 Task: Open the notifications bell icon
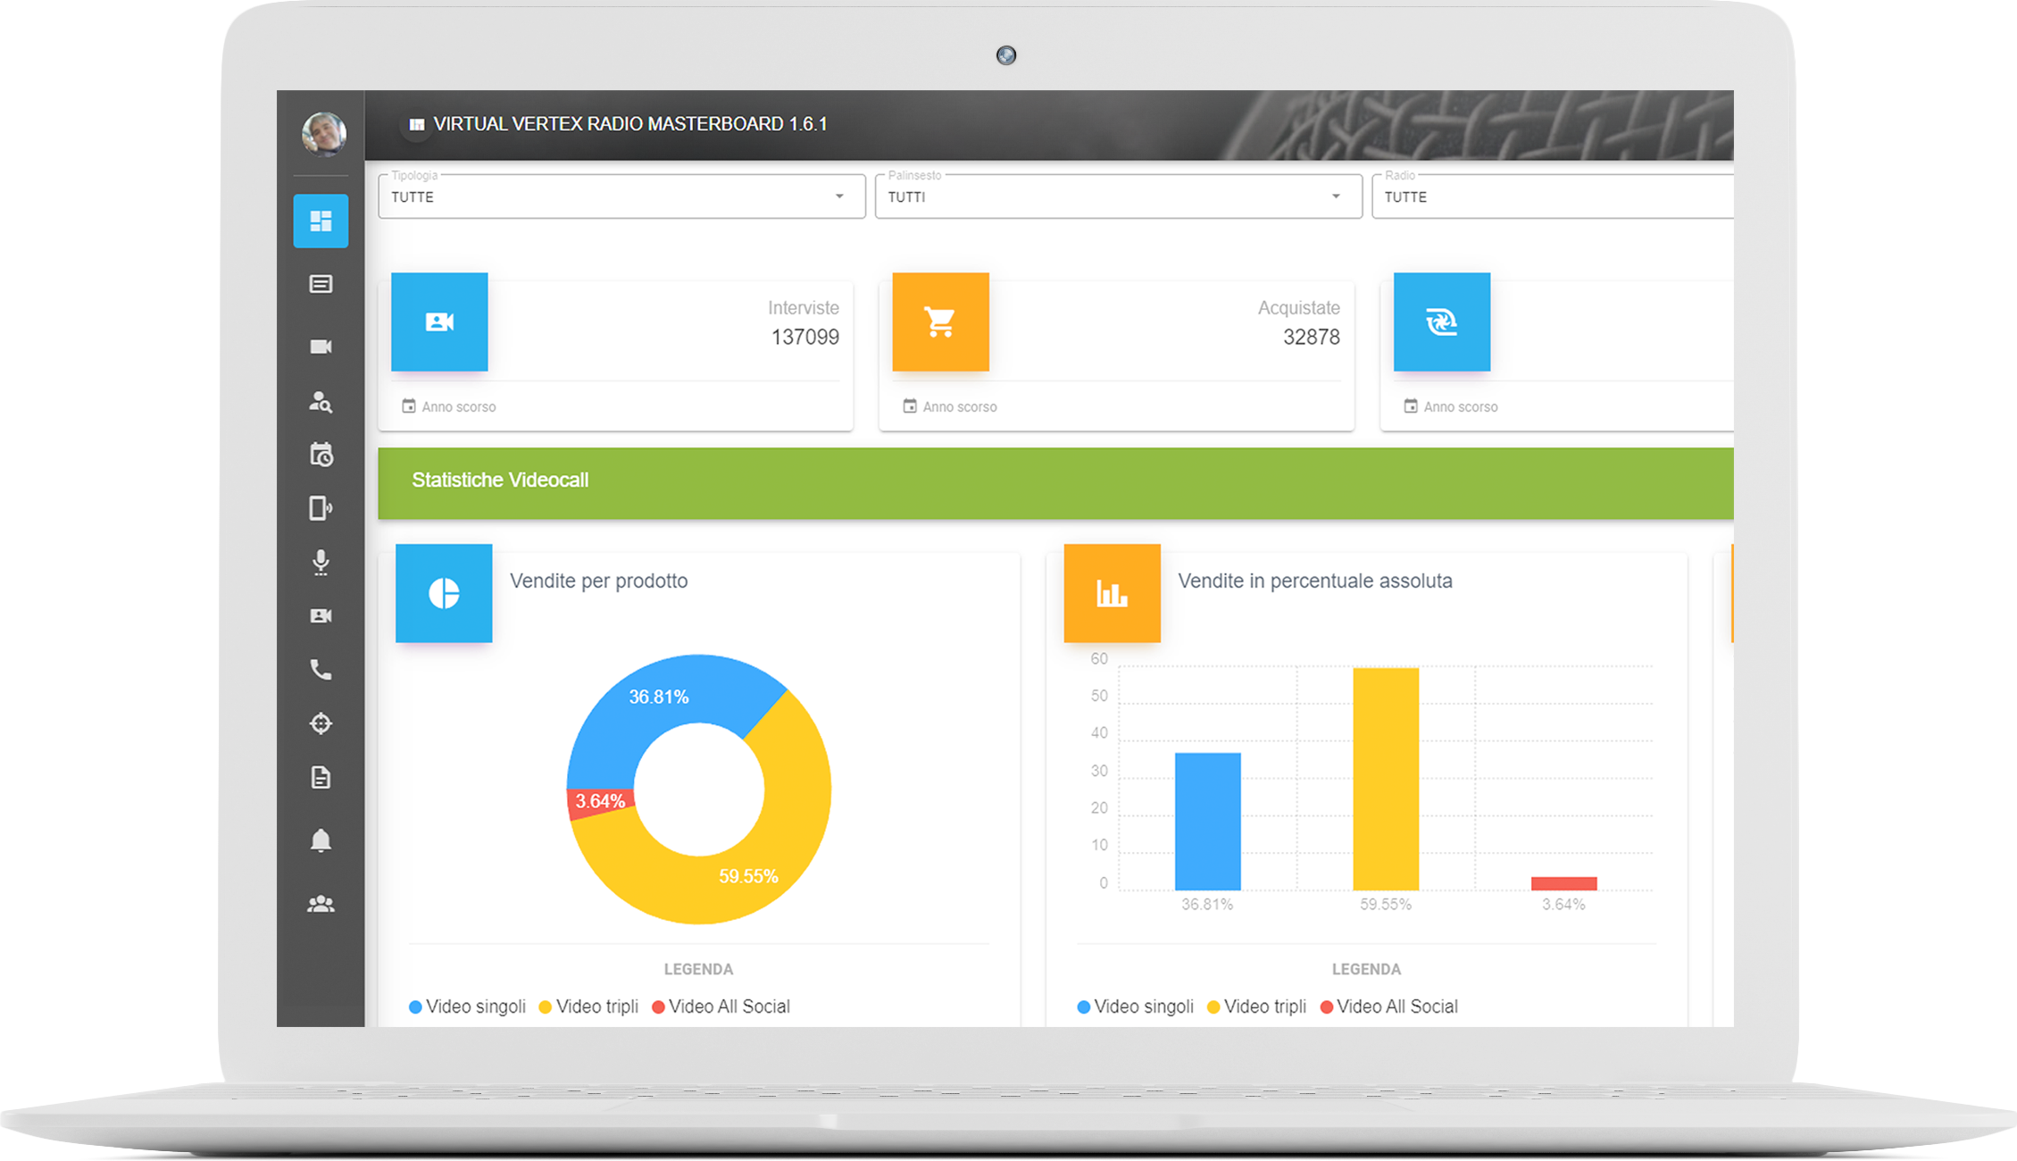pos(321,840)
